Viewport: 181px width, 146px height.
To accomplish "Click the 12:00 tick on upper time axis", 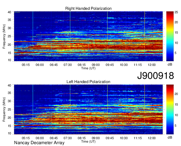I will coord(152,65).
